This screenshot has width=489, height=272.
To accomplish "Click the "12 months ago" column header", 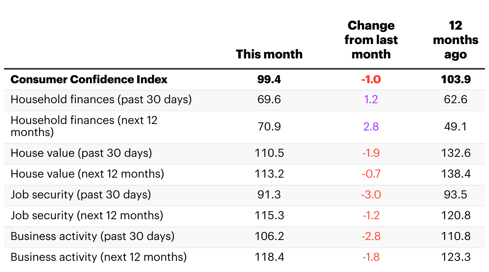I will pos(455,40).
